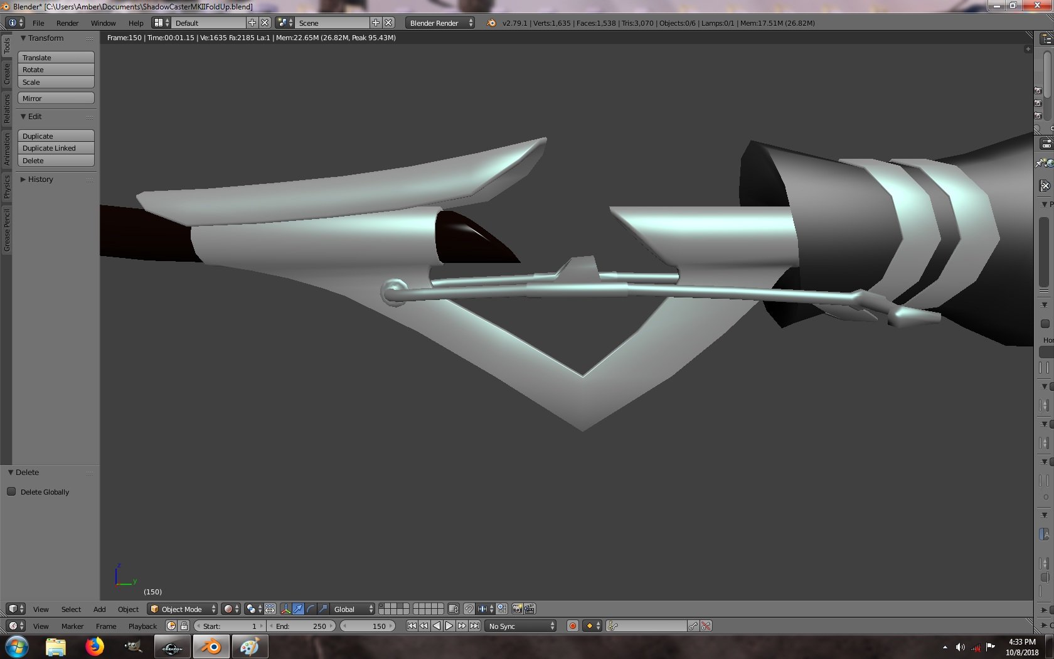Open the Object Mode dropdown
The width and height of the screenshot is (1054, 659).
[183, 609]
